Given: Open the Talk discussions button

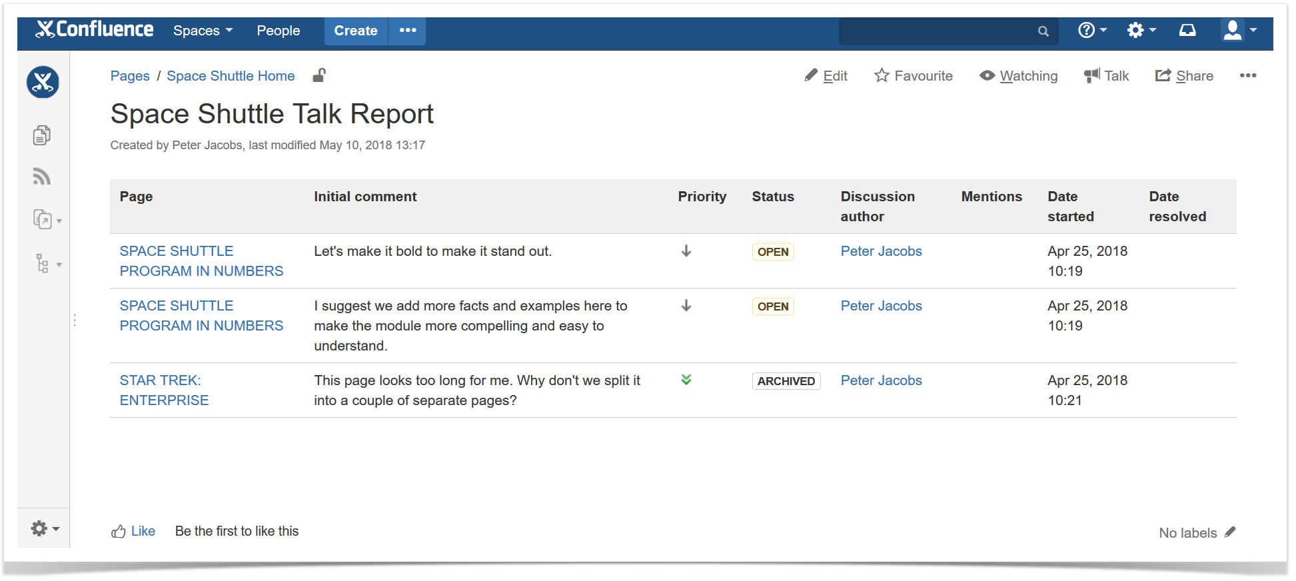Looking at the screenshot, I should click(x=1107, y=76).
